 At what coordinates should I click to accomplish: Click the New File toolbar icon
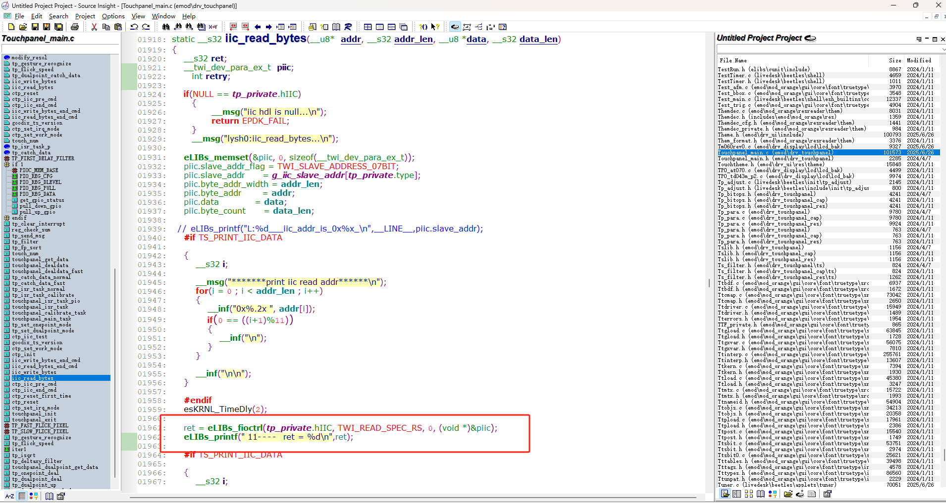tap(11, 27)
